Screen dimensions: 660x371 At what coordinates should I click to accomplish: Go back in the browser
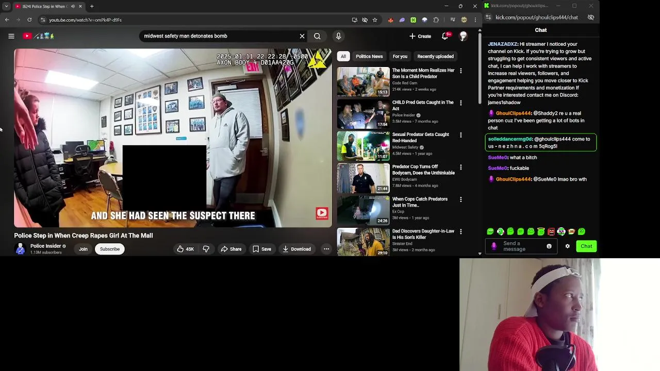(x=7, y=20)
